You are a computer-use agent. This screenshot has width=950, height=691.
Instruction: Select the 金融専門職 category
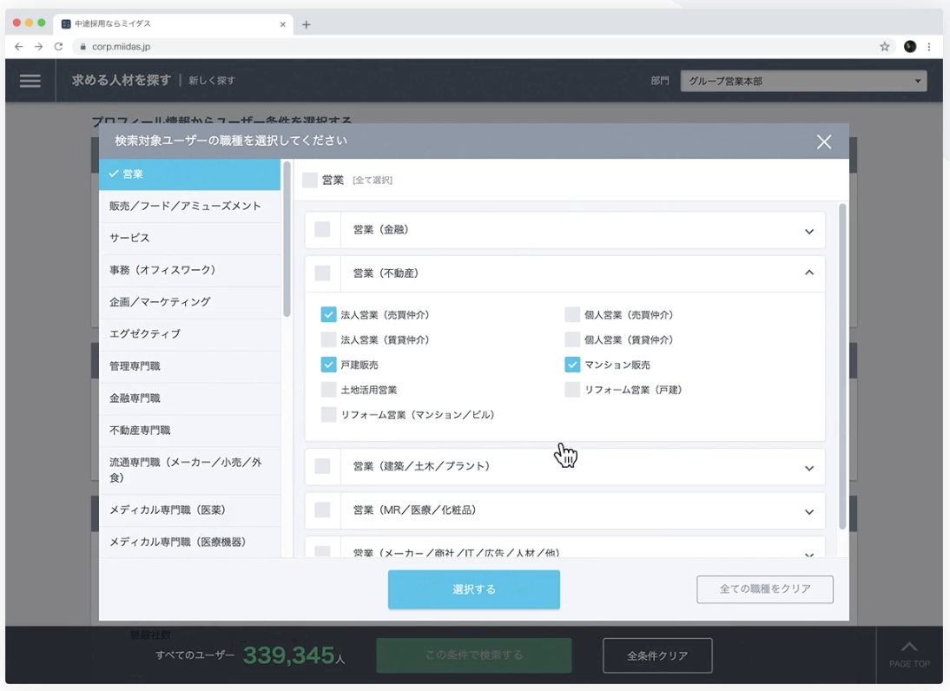(135, 398)
